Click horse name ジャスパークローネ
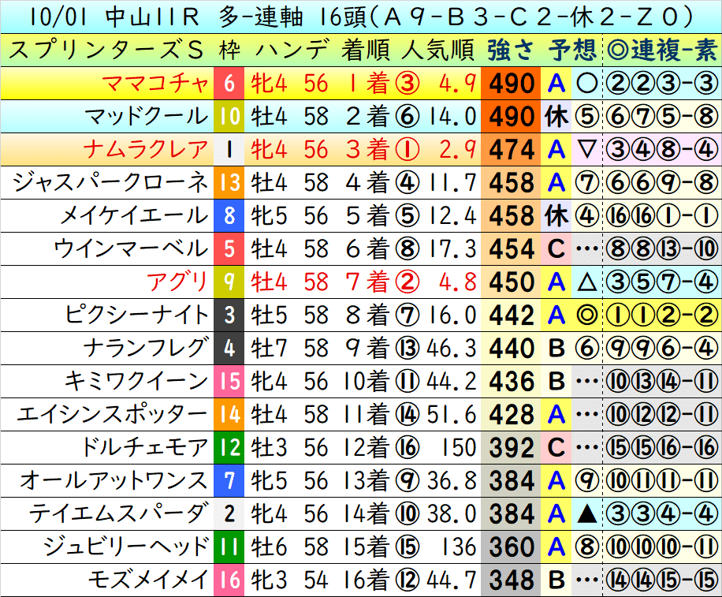This screenshot has width=722, height=597. pos(110,183)
